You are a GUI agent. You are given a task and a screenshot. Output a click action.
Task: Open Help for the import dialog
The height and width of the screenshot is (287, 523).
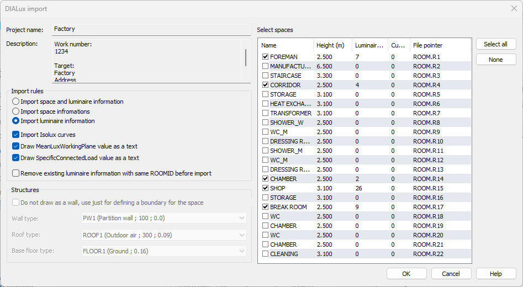click(495, 274)
